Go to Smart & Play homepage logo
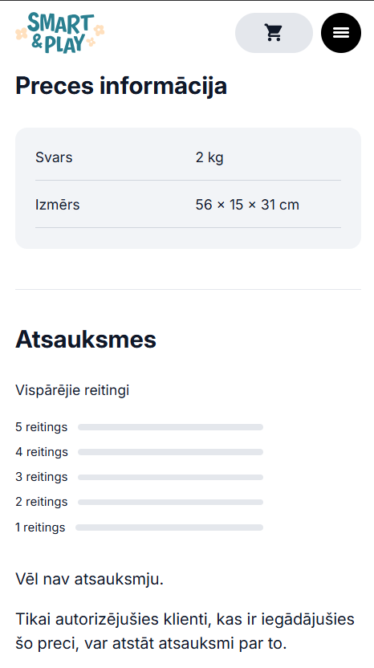This screenshot has height=668, width=374. [60, 33]
